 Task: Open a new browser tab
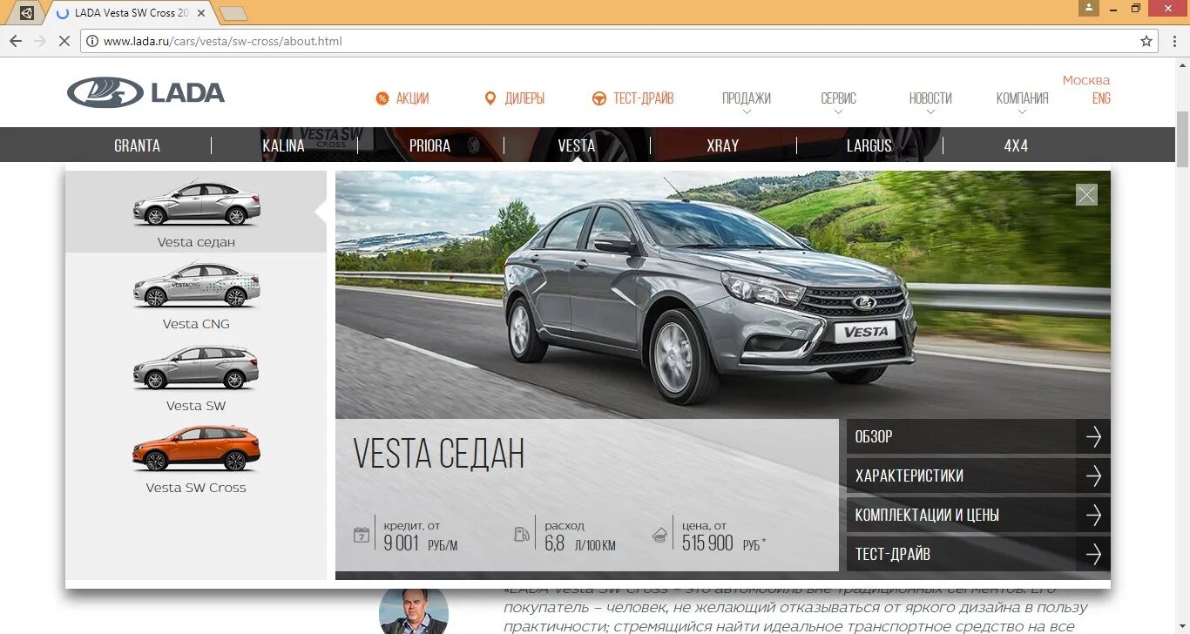click(x=233, y=13)
